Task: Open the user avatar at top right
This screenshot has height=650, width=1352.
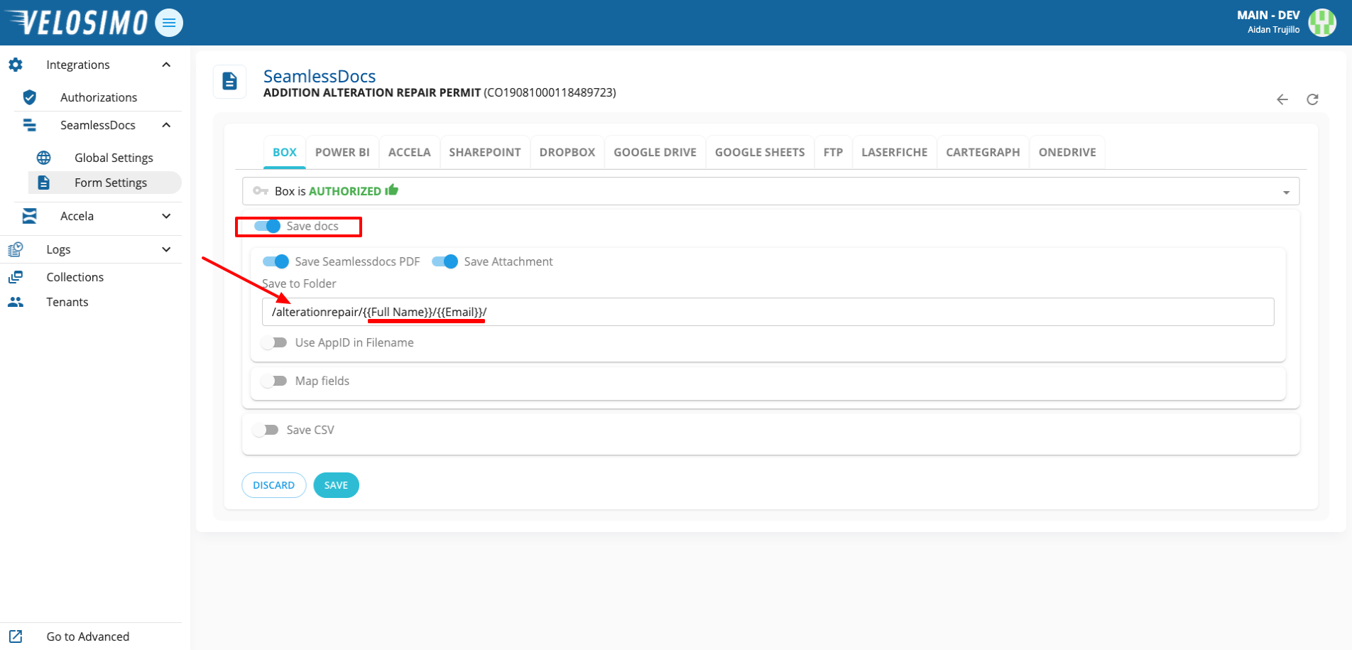Action: pyautogui.click(x=1322, y=23)
